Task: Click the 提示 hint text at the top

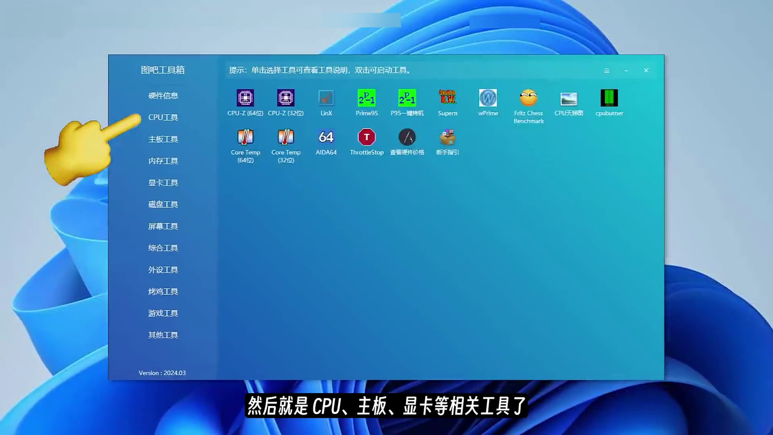Action: (x=320, y=70)
